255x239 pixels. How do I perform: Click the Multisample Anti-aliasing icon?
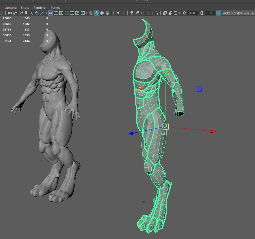[143, 13]
